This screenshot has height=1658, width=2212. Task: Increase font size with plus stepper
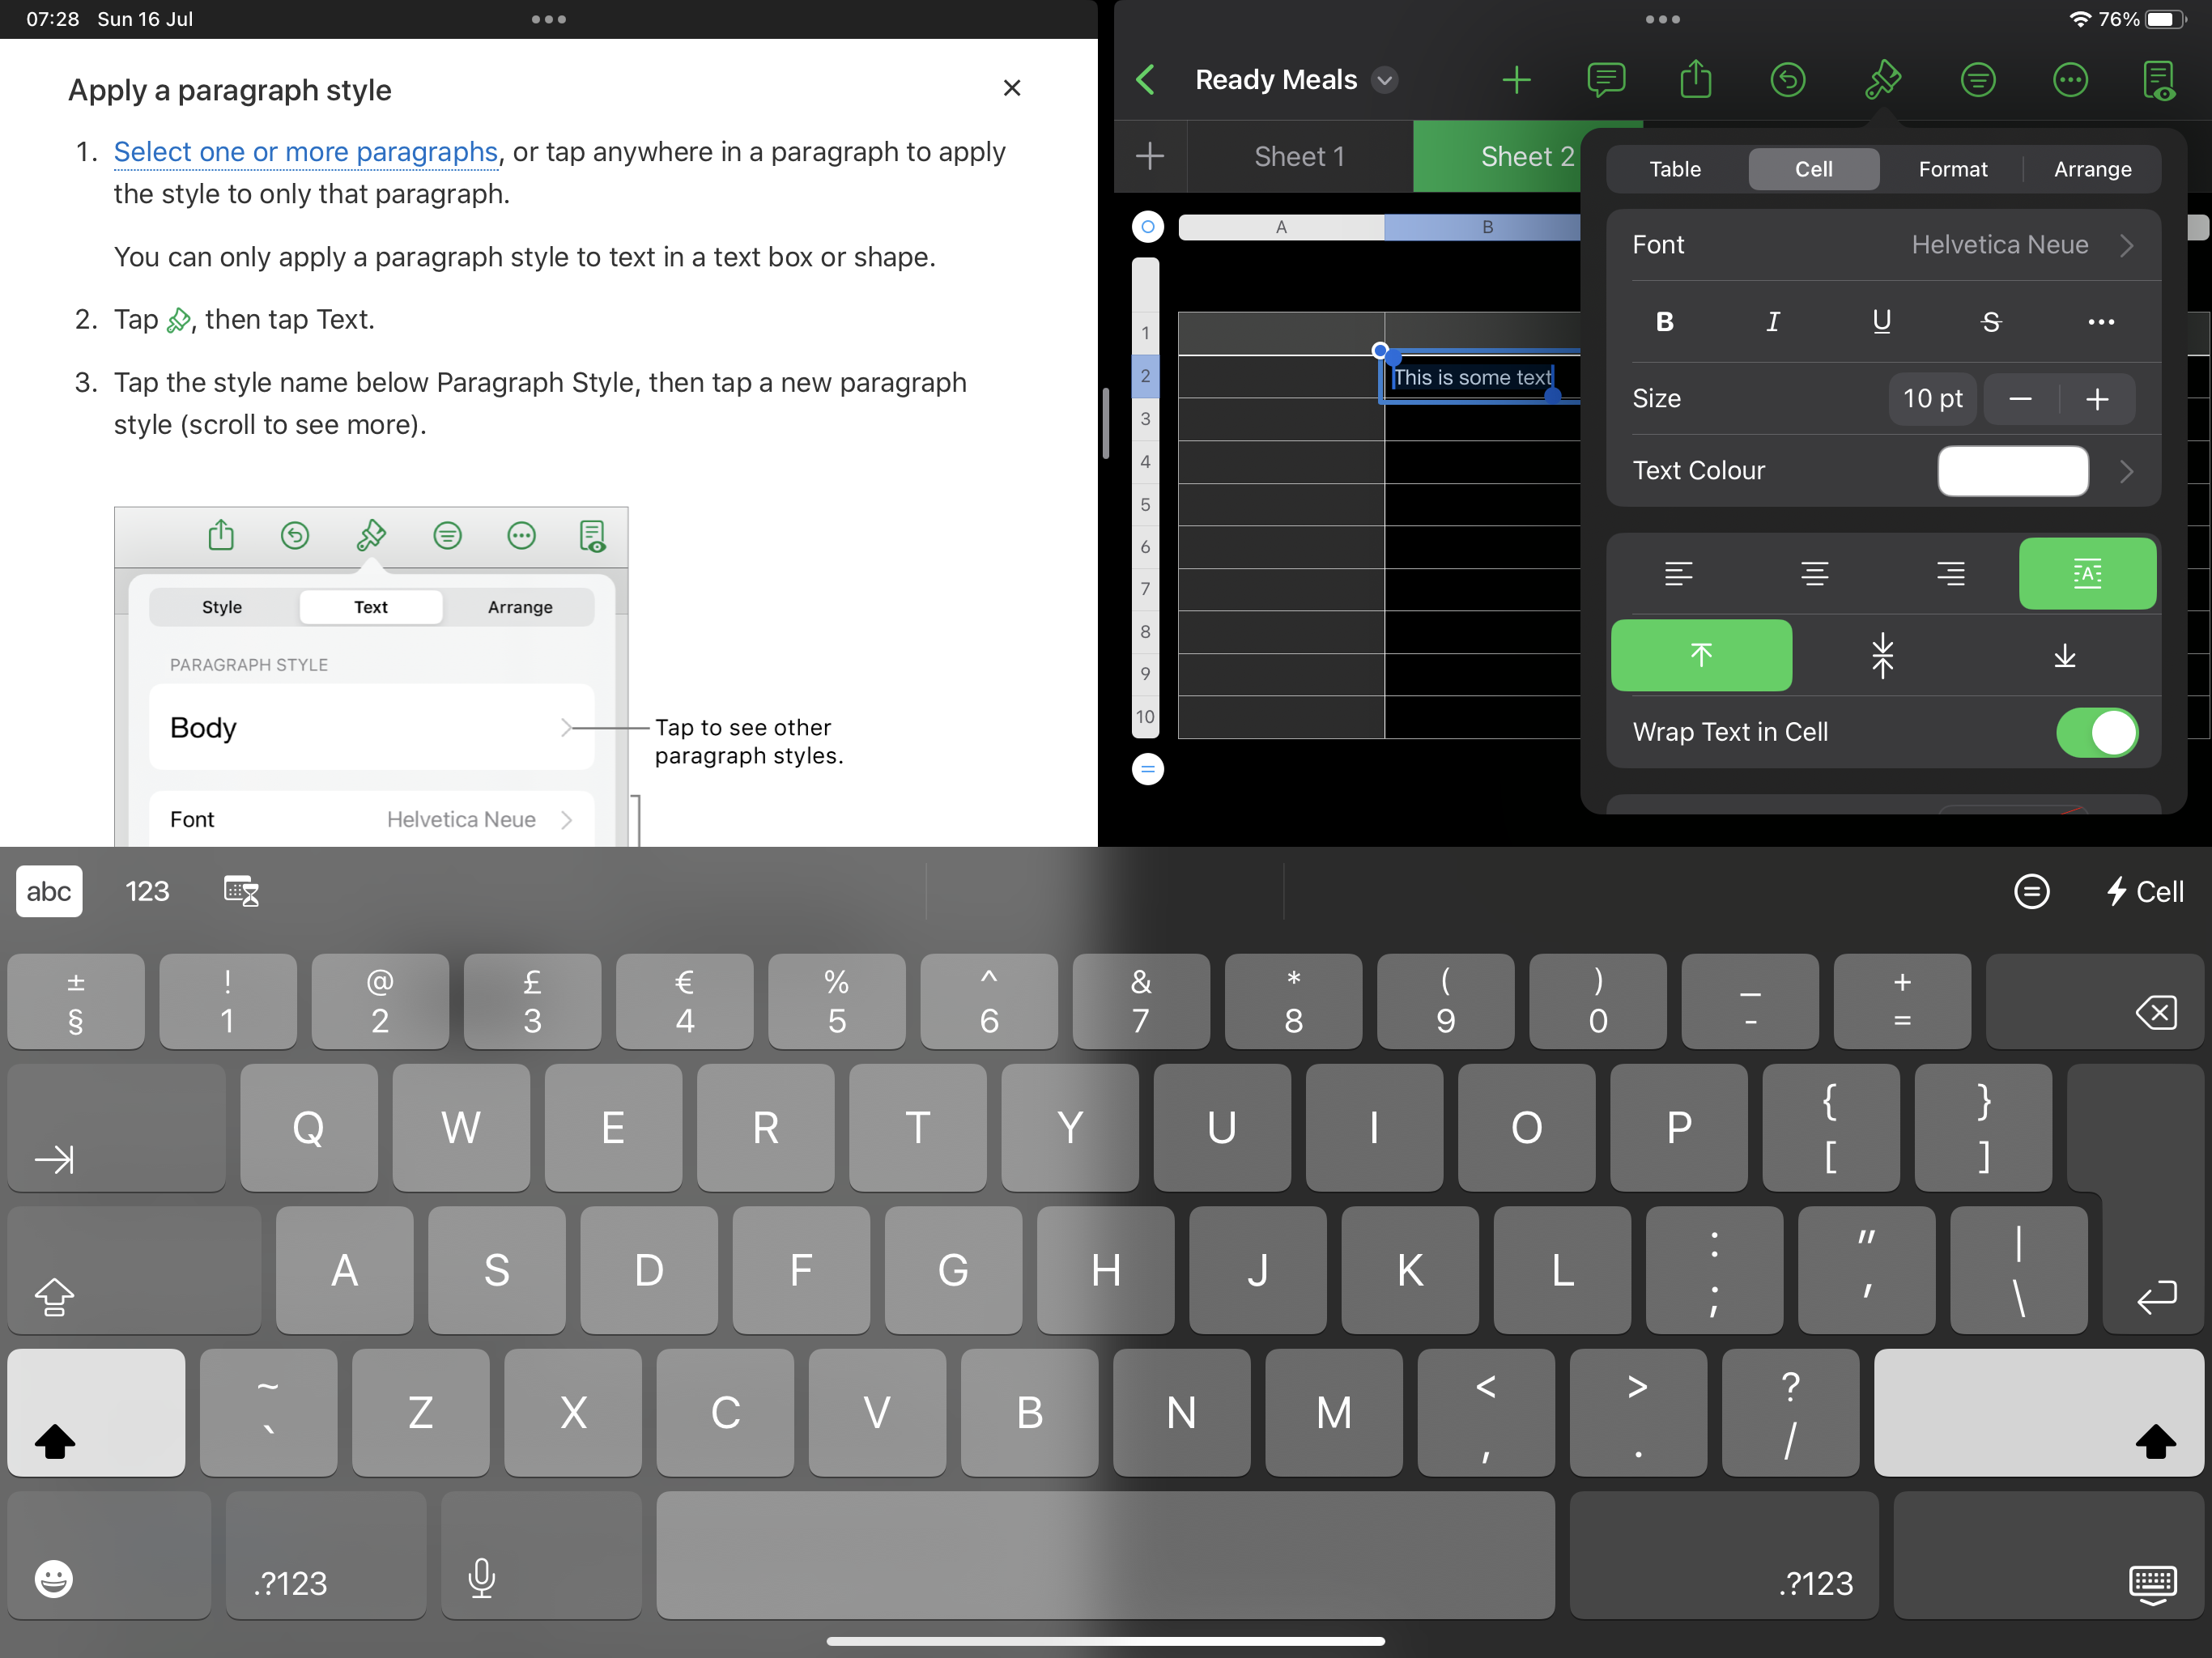point(2097,399)
